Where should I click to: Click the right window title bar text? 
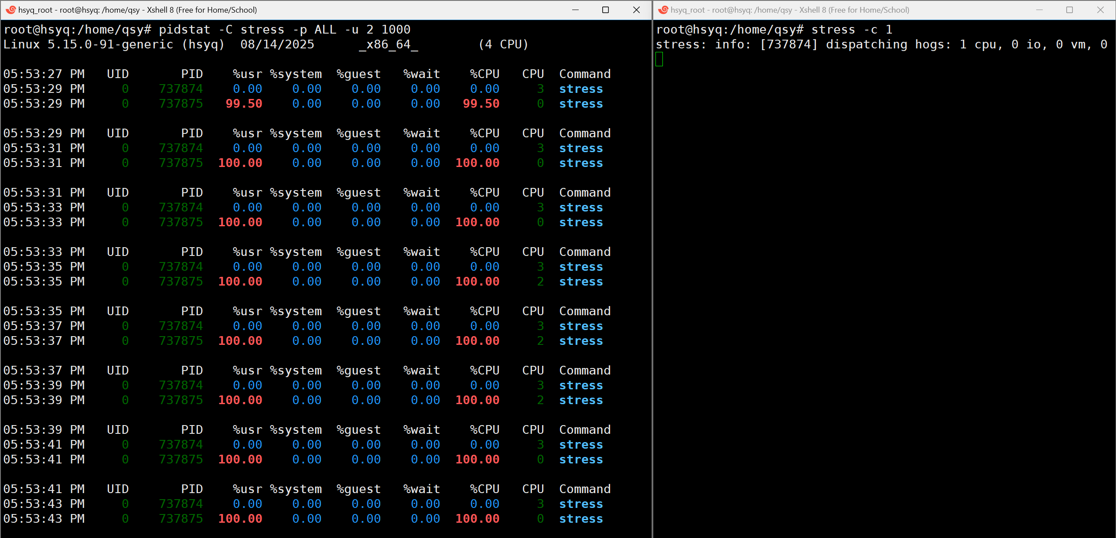pos(790,10)
